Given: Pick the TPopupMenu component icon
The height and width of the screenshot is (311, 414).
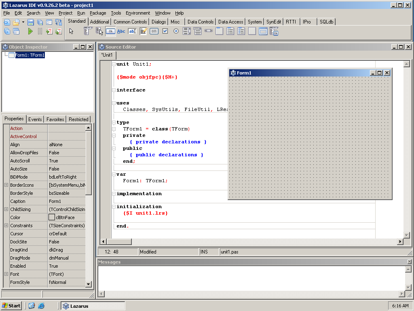Looking at the screenshot, I should coord(99,31).
